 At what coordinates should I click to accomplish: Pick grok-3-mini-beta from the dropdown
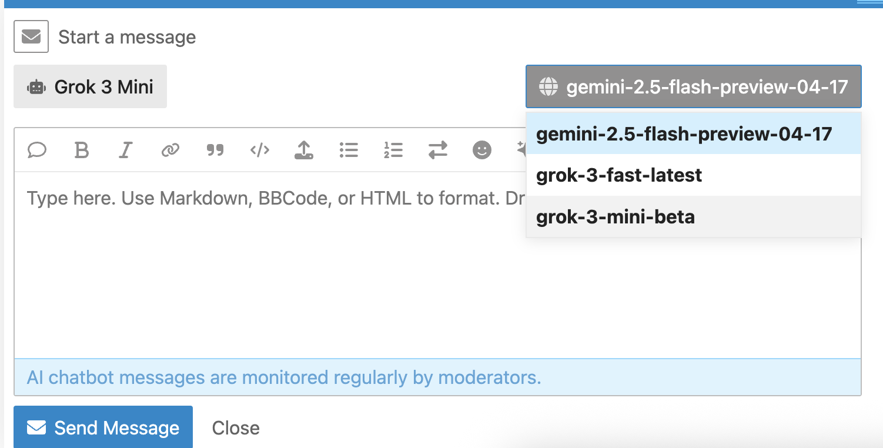[x=616, y=217]
